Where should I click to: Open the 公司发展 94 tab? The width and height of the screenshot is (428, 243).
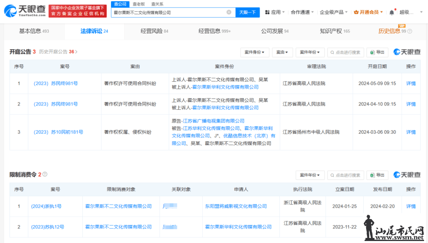click(275, 31)
